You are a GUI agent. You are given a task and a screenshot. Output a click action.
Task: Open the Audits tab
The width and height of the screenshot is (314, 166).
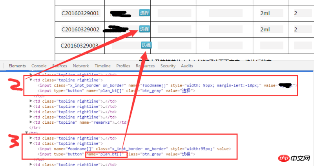(x=187, y=66)
